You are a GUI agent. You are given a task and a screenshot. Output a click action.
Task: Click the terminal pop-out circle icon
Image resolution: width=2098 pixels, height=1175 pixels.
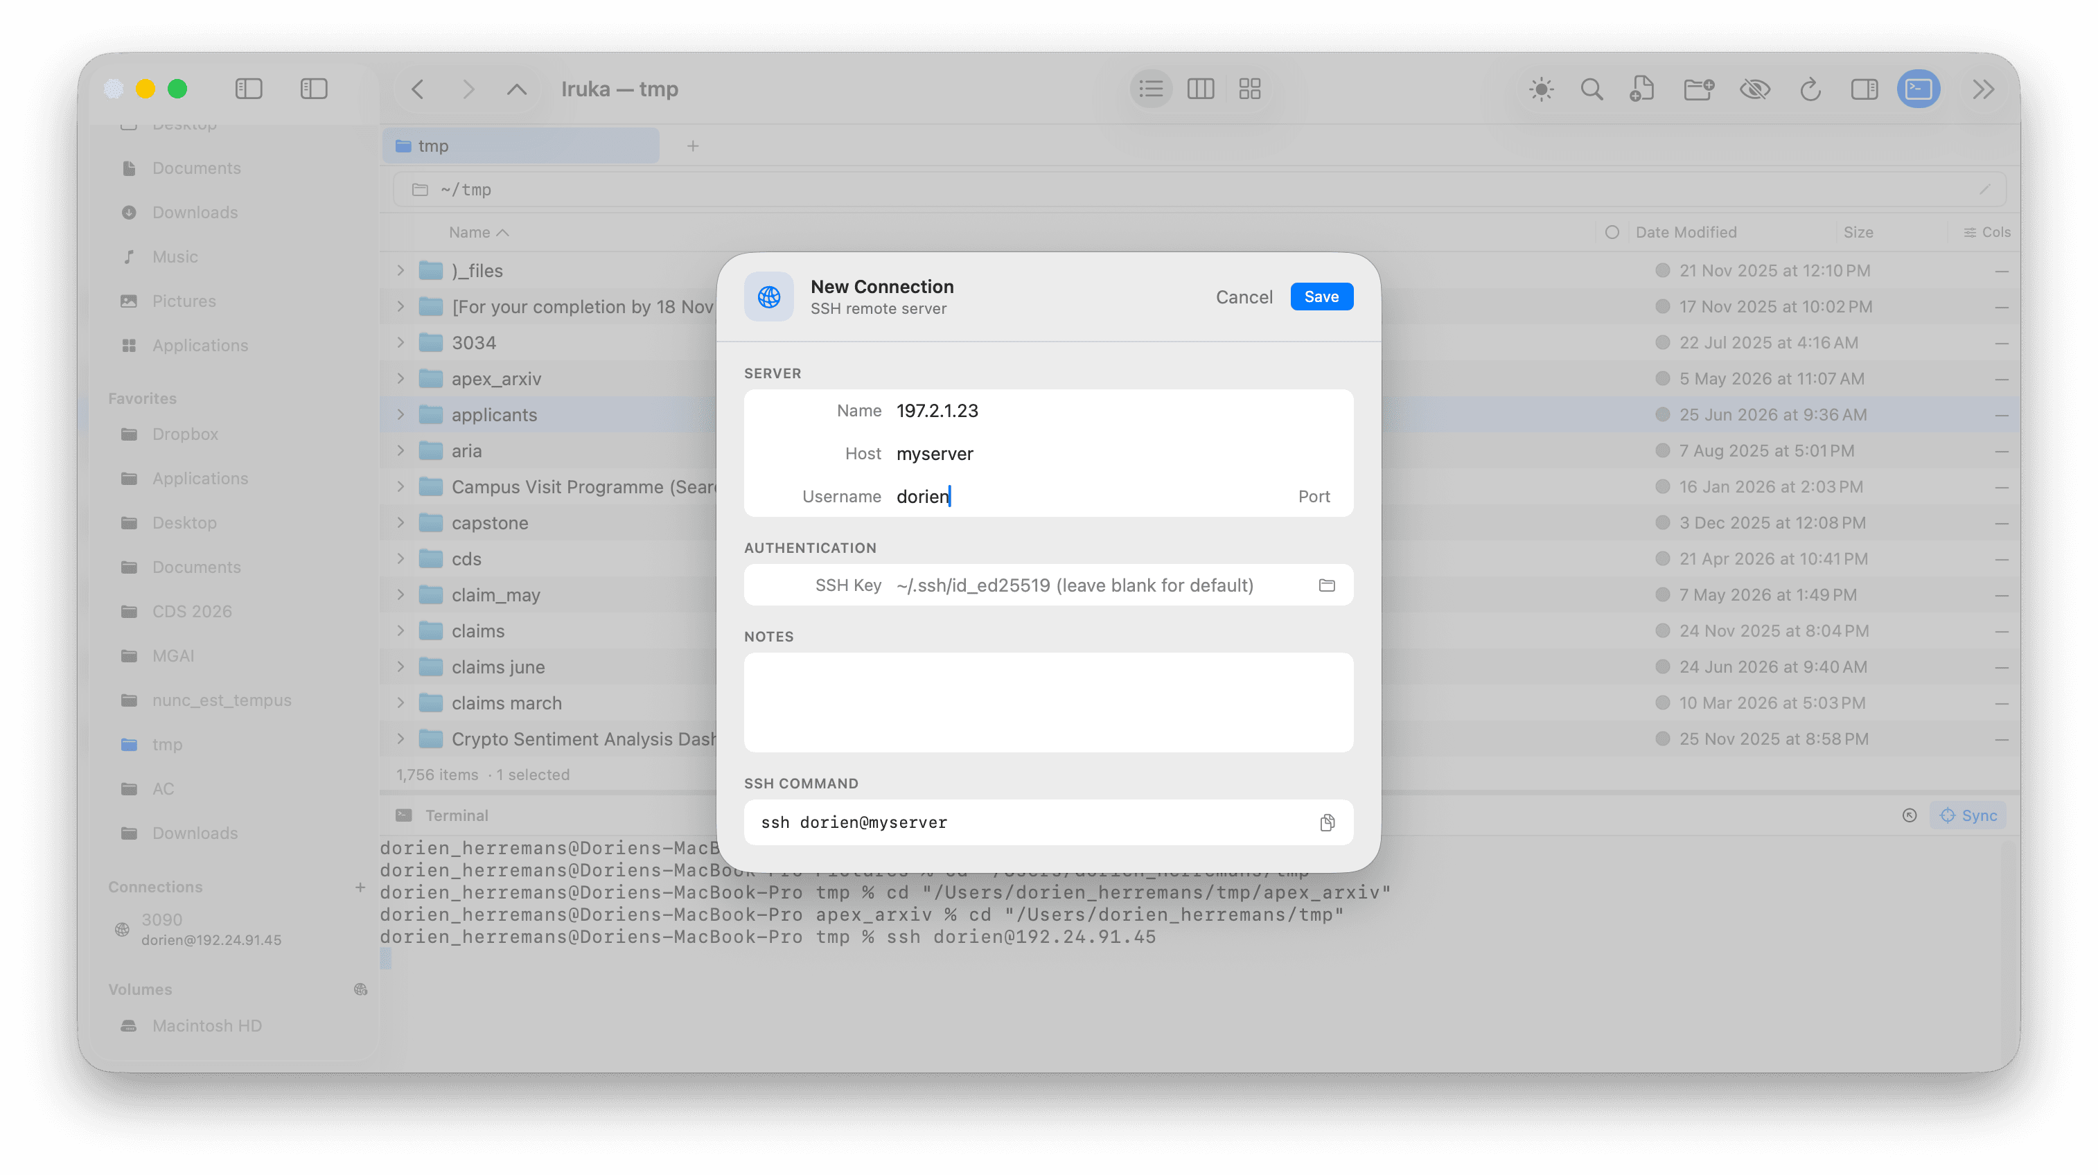1909,815
